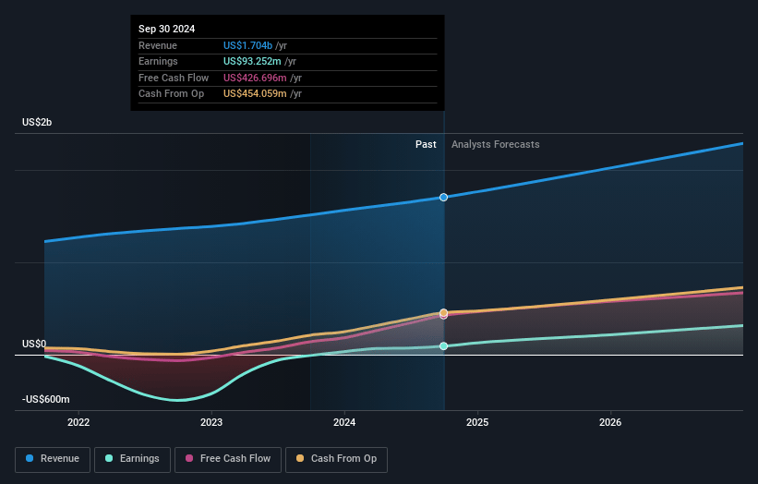Toggle the Earnings legend button
The image size is (758, 484).
[x=132, y=459]
